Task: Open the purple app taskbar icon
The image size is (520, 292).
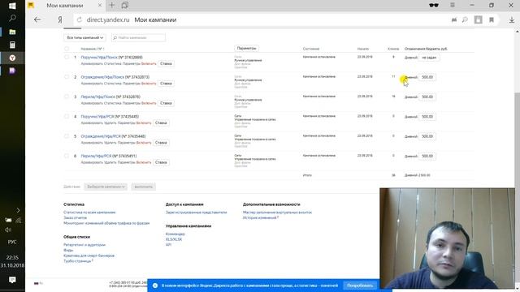Action: pos(12,71)
